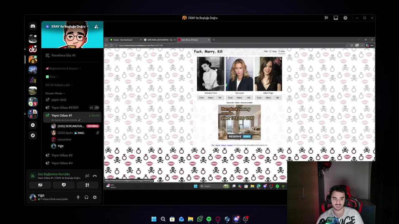Click browser back arrow in stream
This screenshot has height=224, width=399.
[x=106, y=45]
